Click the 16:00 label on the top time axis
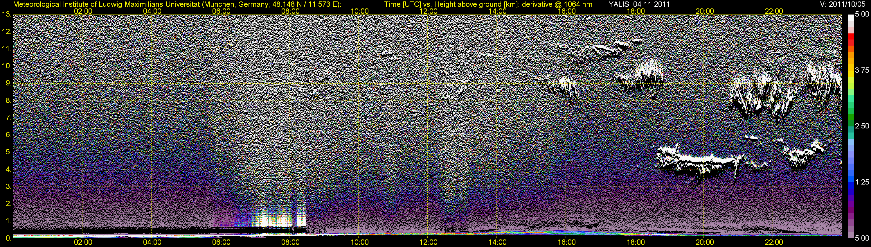Image resolution: width=871 pixels, height=247 pixels. (x=567, y=11)
